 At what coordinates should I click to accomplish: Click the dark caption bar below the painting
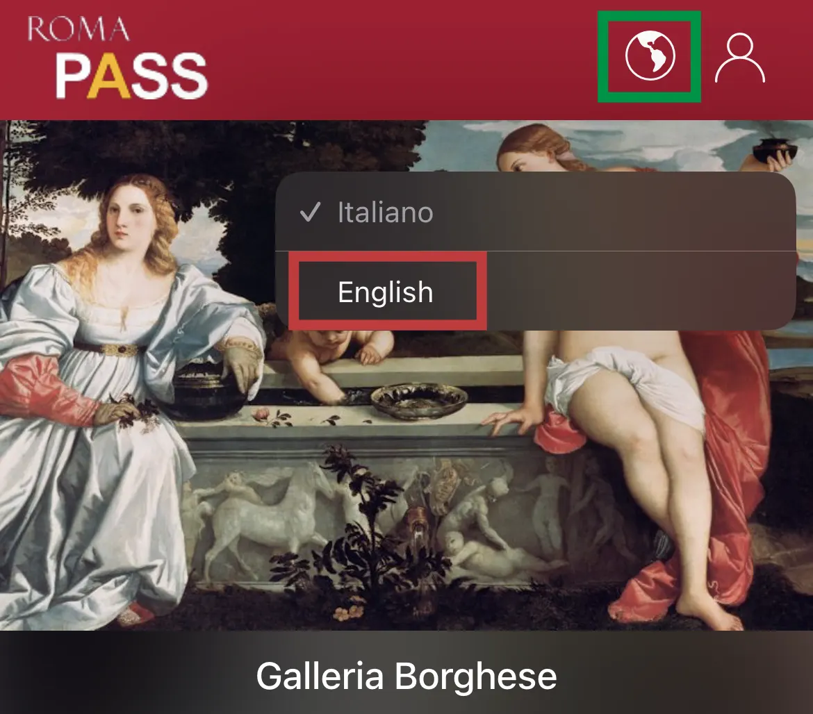[406, 672]
